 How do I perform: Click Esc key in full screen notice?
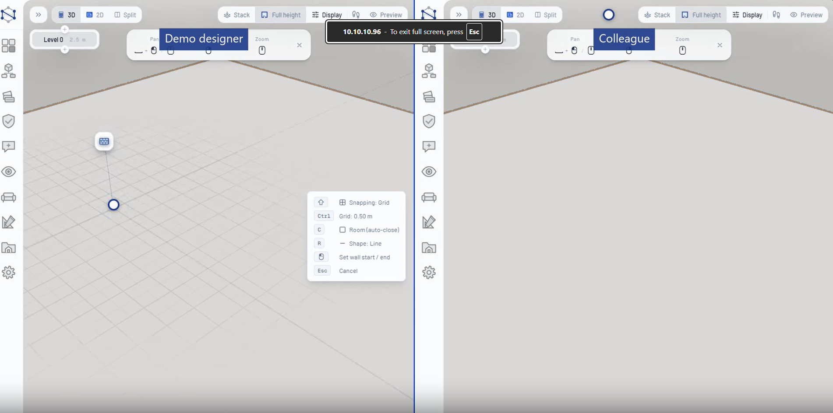[474, 32]
